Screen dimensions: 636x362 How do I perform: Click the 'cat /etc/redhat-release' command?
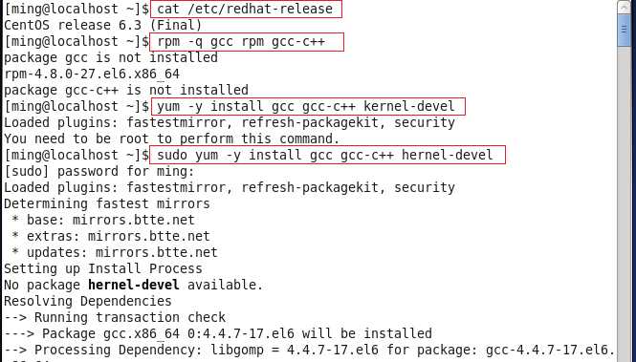[246, 9]
